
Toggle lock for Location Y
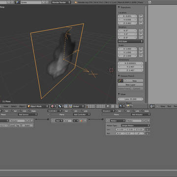click(141, 20)
